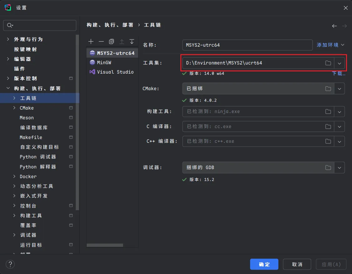The image size is (352, 274).
Task: Browse folder for toolset path
Action: pyautogui.click(x=328, y=63)
